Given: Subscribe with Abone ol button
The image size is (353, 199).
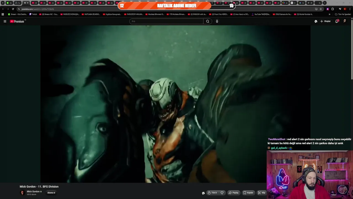Looking at the screenshot, I should (51, 193).
